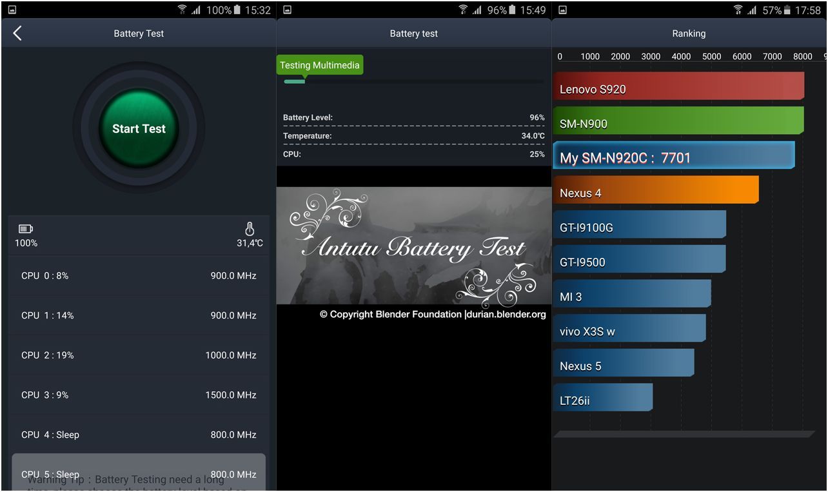Tap My SM-N920C : 7701 score bar

tap(674, 156)
